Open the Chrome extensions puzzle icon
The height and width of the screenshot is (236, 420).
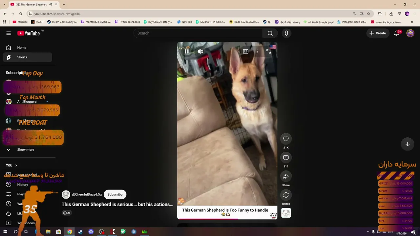[380, 14]
